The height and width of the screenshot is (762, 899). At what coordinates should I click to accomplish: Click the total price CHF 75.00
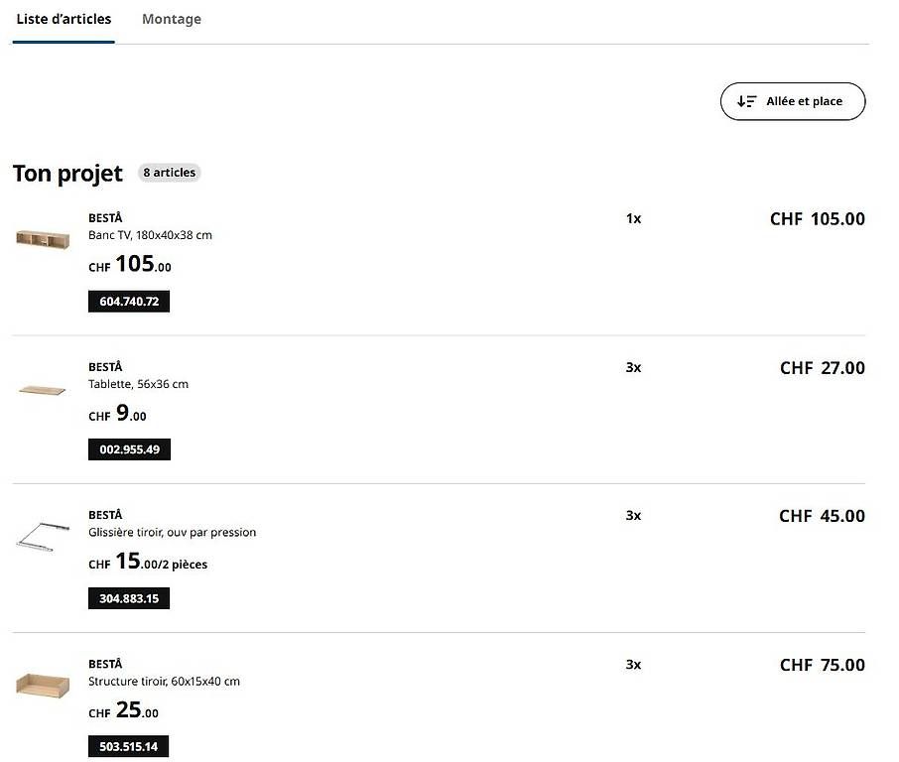click(x=823, y=665)
